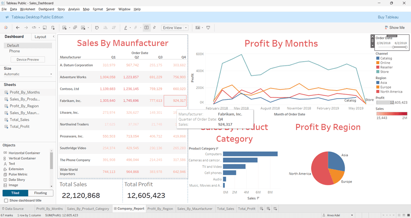Switch to the Layout tab
This screenshot has height=218, width=411.
[41, 37]
